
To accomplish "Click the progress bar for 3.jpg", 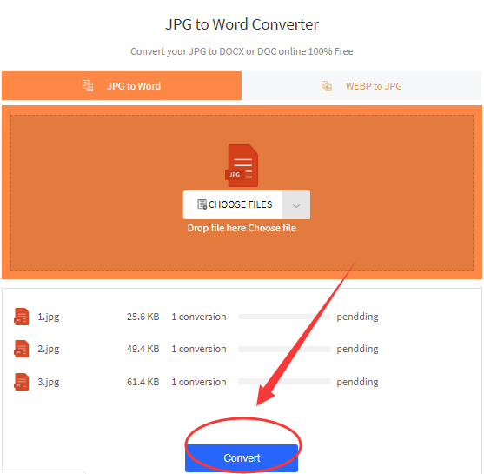I will coord(284,382).
